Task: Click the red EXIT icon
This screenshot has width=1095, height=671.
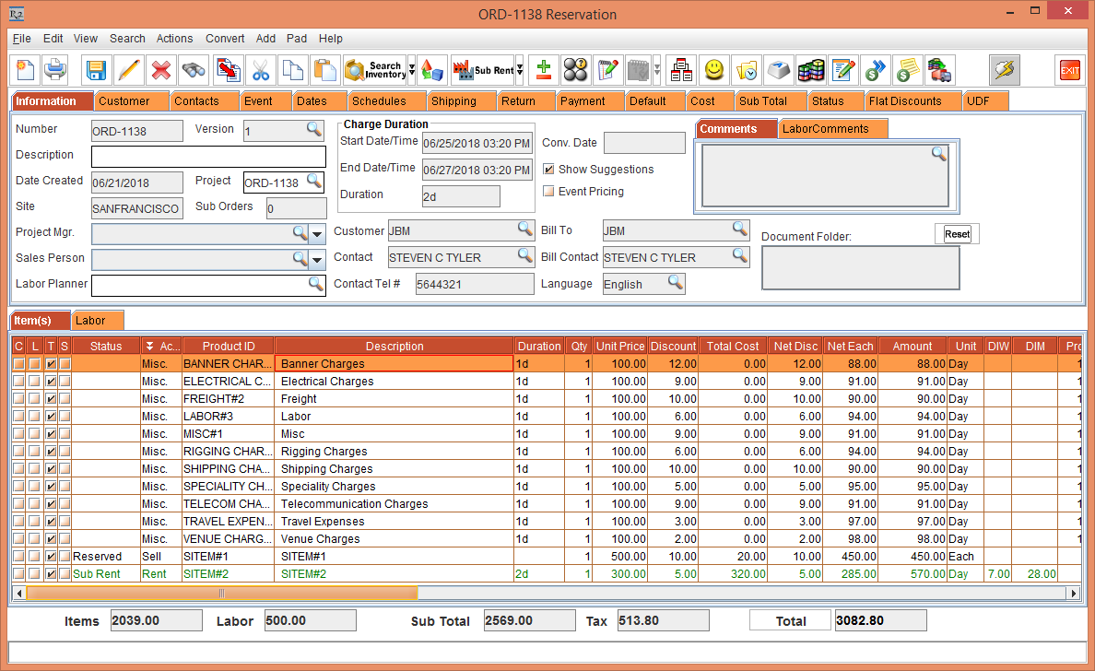Action: pos(1069,70)
